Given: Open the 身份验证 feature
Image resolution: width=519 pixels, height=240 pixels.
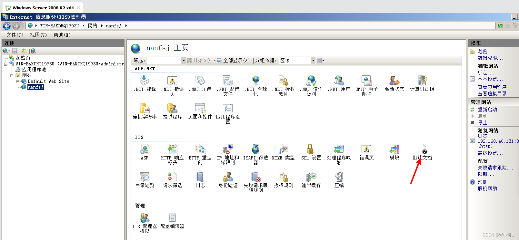Looking at the screenshot, I should tap(228, 180).
